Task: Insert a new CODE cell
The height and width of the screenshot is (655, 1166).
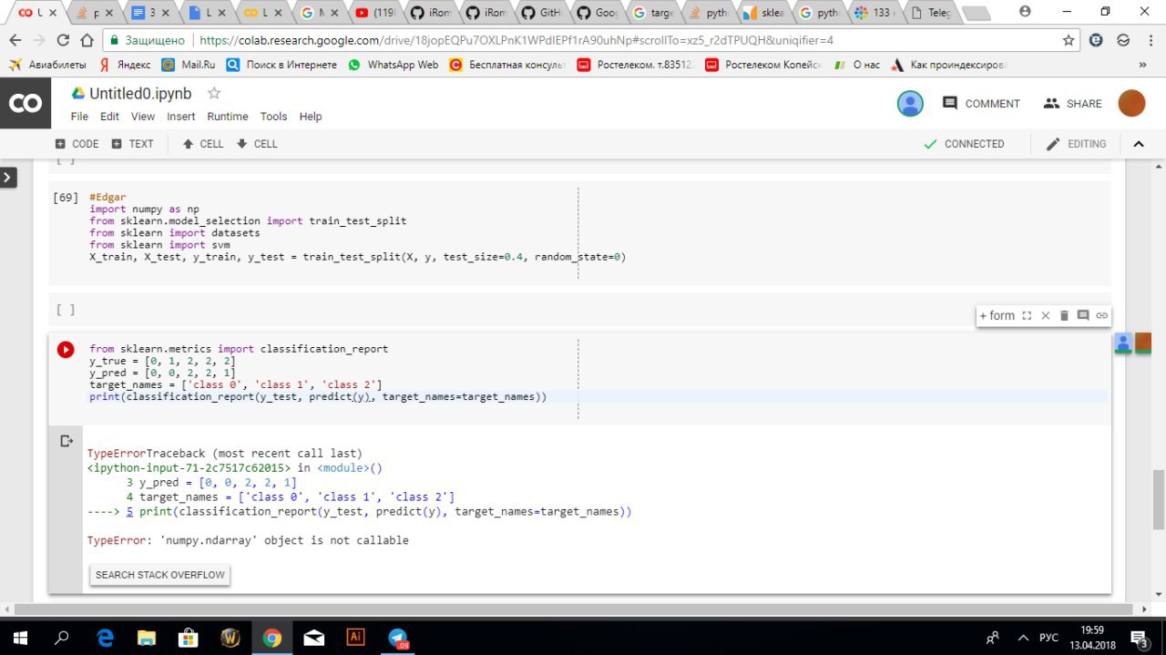Action: pyautogui.click(x=77, y=144)
